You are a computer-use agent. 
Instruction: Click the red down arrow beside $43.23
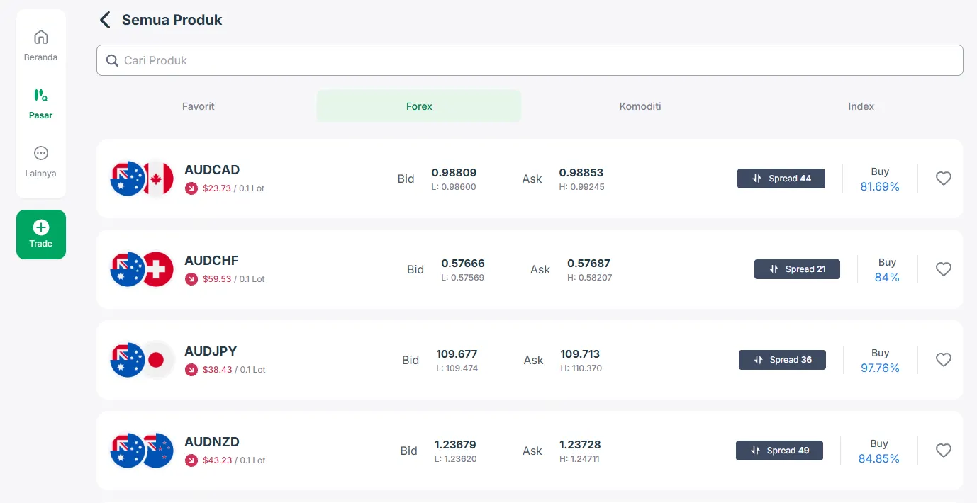(191, 460)
